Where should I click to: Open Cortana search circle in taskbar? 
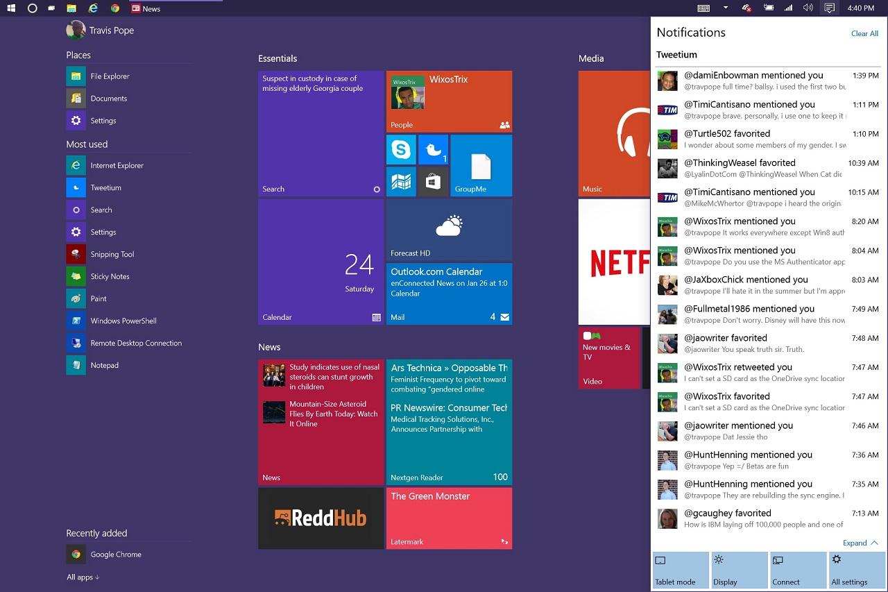pyautogui.click(x=32, y=8)
